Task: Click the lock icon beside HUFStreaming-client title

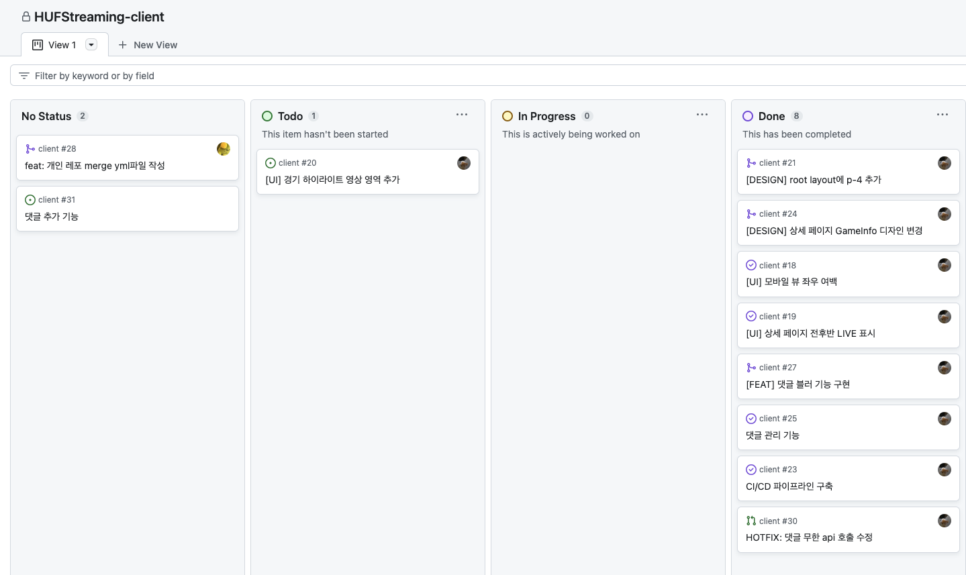Action: click(26, 17)
